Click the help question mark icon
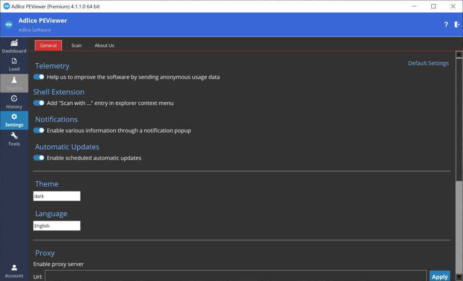 coord(446,24)
